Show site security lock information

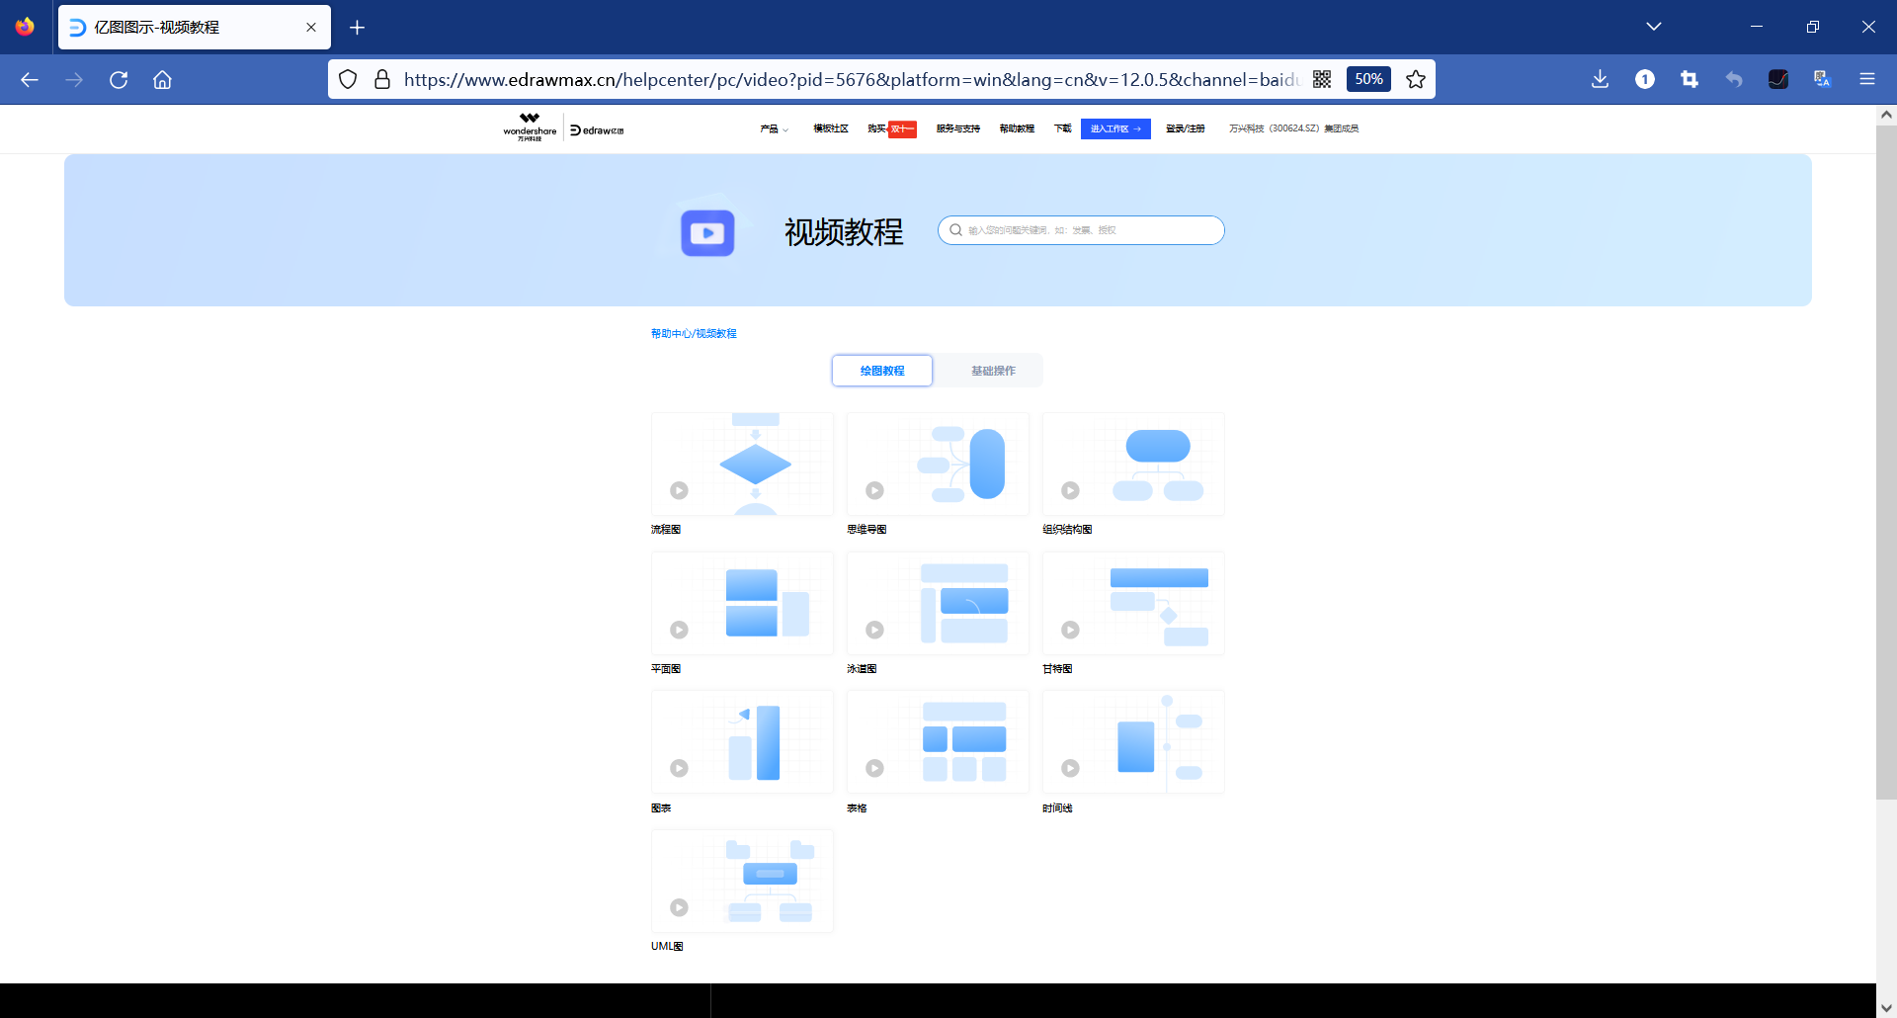[382, 79]
